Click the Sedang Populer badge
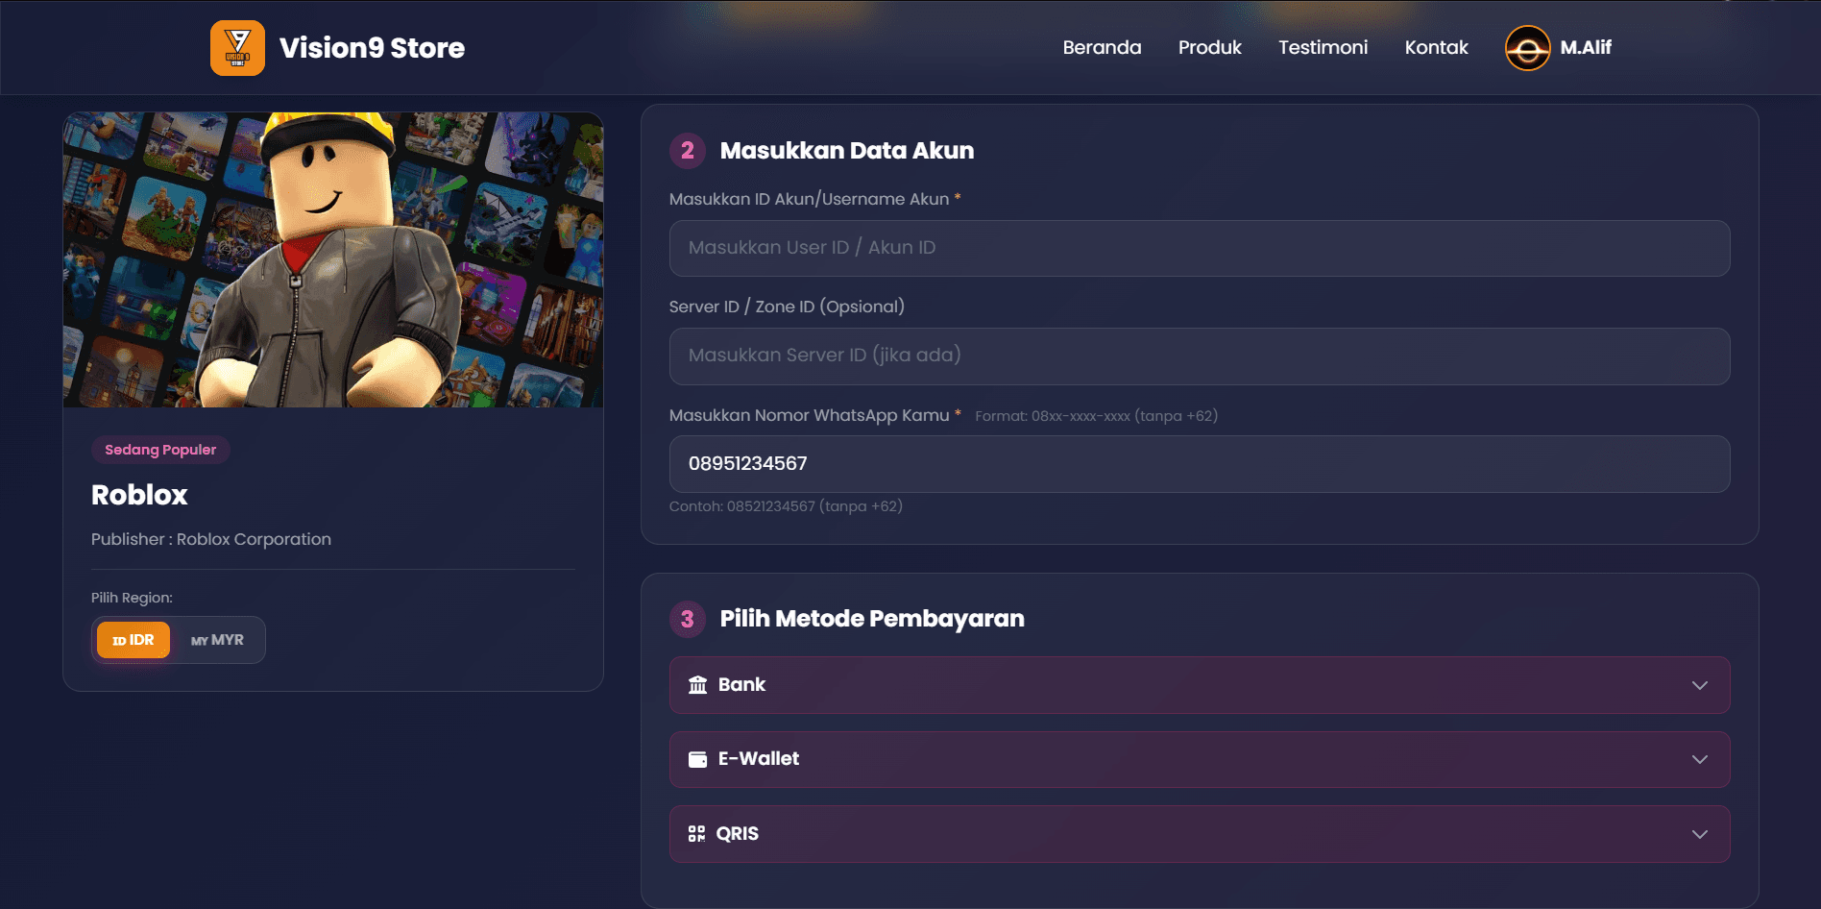The image size is (1821, 909). (x=160, y=450)
